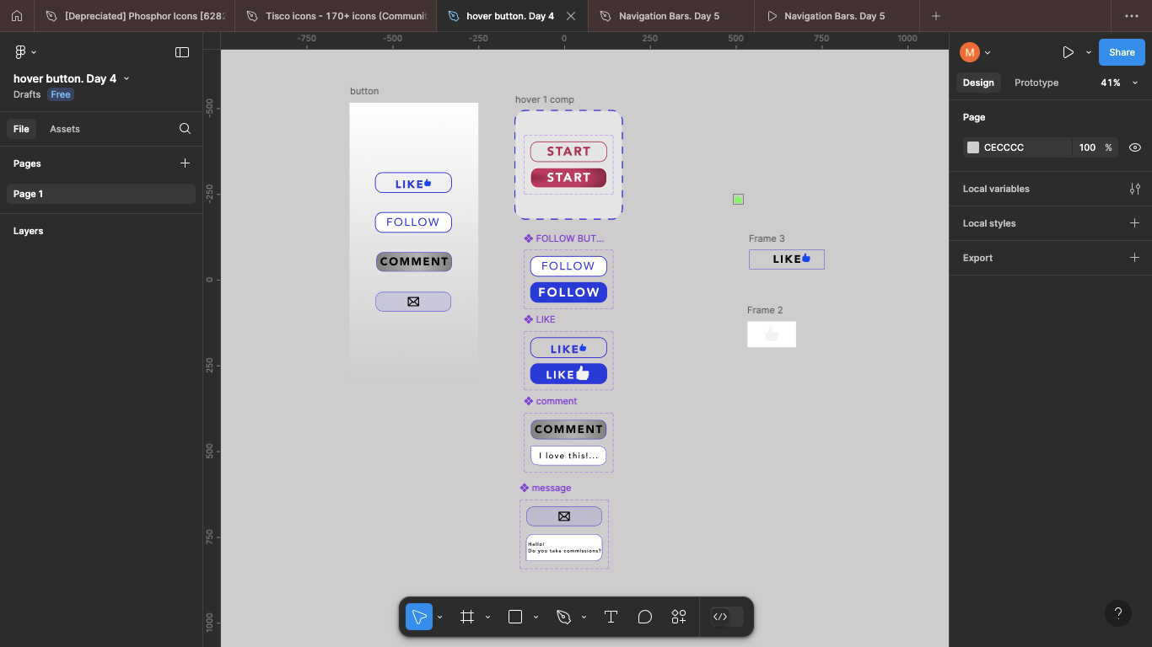The image size is (1152, 647).
Task: Collapse the left sidebar panel
Action: point(182,51)
